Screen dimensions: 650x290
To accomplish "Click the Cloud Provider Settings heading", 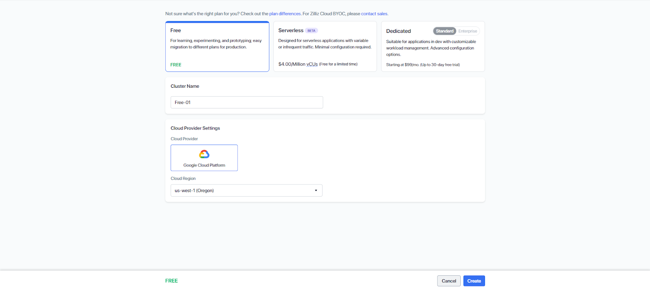I will (x=195, y=128).
